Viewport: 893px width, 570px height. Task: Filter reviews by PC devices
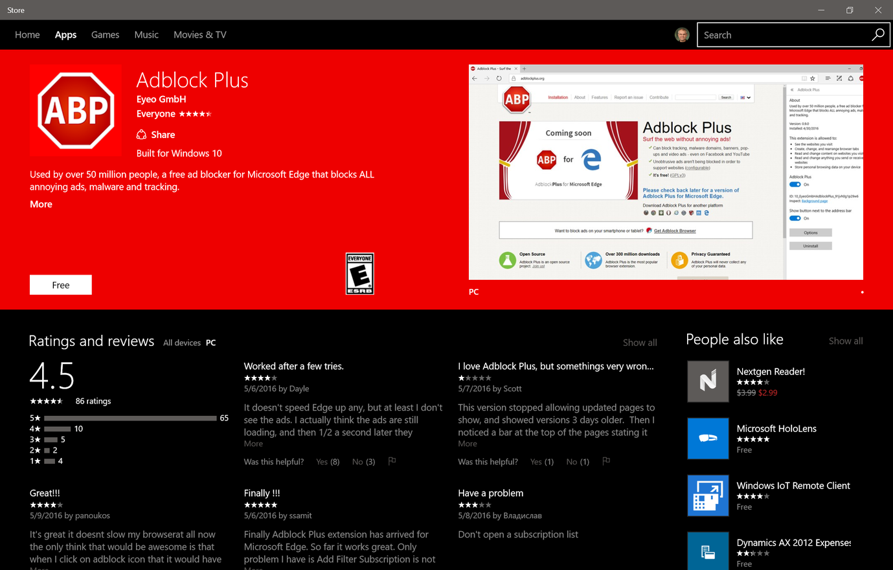click(x=210, y=342)
